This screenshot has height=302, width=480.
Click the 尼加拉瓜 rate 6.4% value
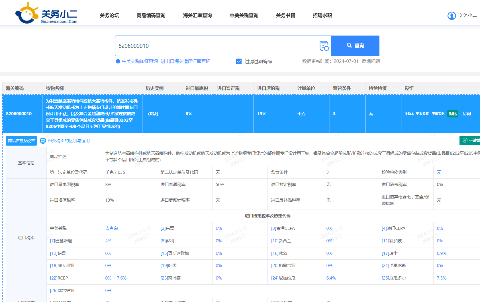tap(331, 278)
